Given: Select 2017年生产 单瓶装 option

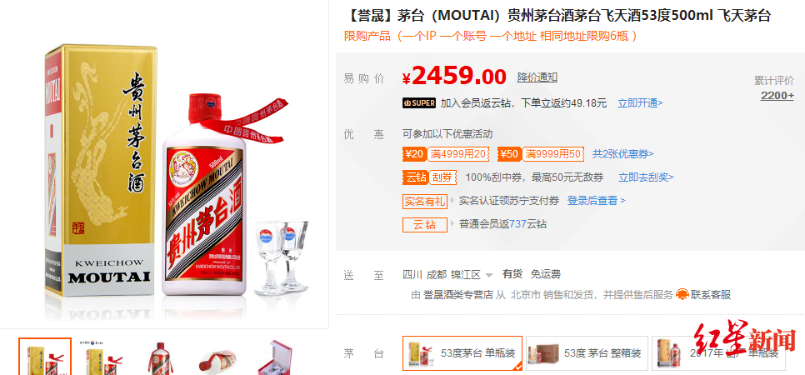Looking at the screenshot, I should (718, 352).
